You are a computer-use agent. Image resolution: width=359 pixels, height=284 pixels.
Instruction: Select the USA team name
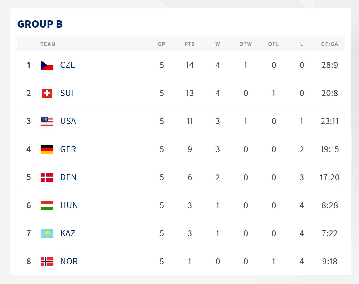click(x=68, y=121)
